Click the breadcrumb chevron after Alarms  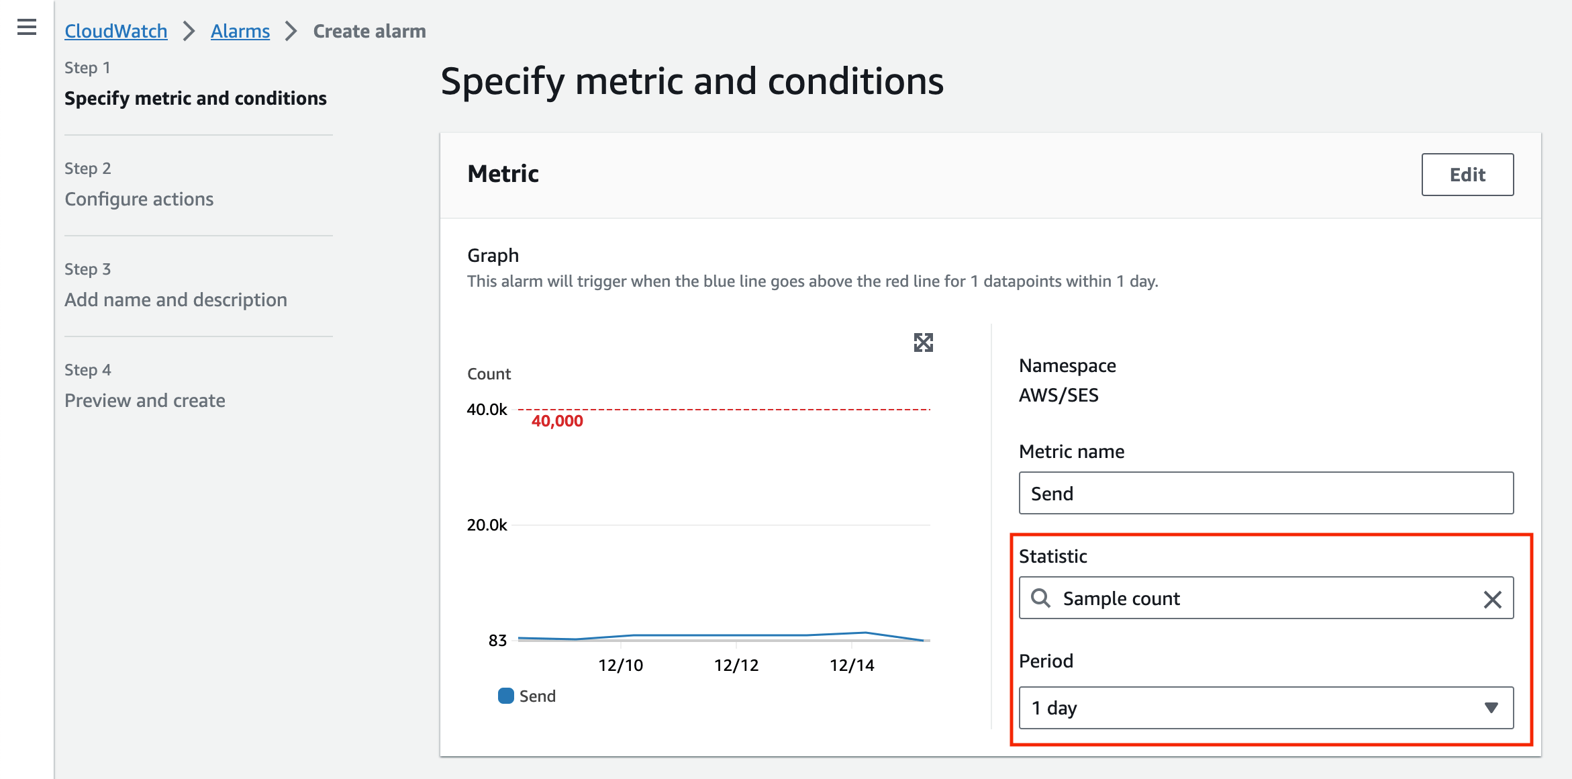[x=290, y=31]
